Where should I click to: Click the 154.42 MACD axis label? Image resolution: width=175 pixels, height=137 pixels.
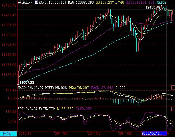(11, 90)
